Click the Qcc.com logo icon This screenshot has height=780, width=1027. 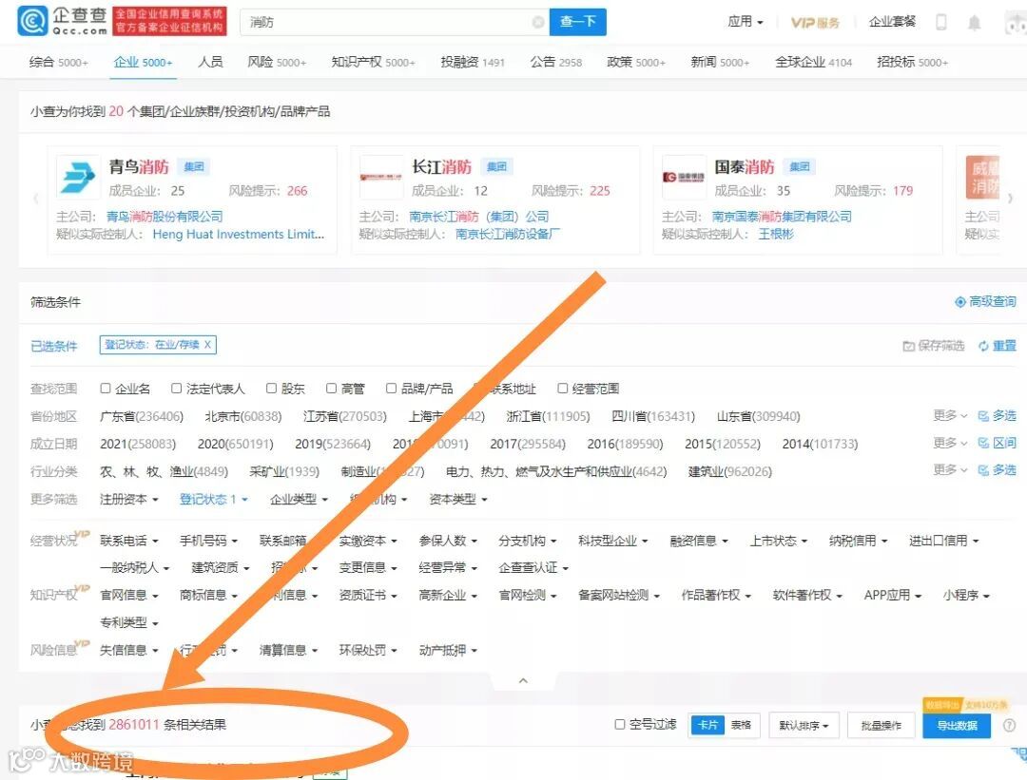coord(31,21)
